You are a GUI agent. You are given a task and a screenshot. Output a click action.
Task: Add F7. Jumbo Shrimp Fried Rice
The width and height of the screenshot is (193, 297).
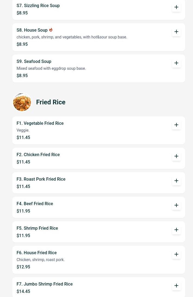[x=176, y=286]
